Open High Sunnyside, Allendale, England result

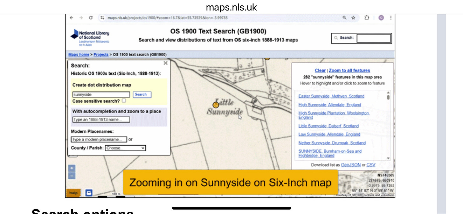point(330,105)
